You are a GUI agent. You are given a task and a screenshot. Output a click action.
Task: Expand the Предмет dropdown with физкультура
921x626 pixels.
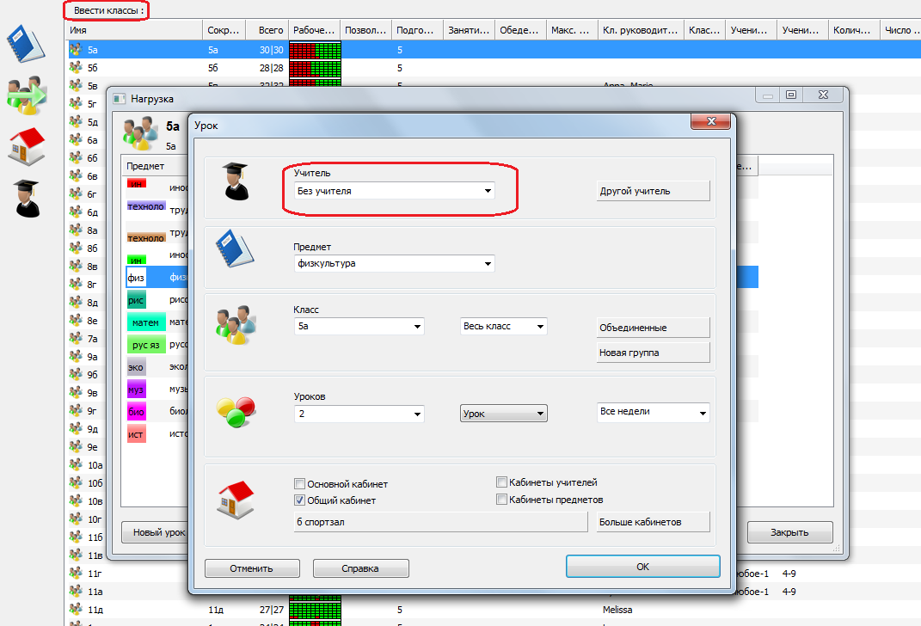(394, 264)
